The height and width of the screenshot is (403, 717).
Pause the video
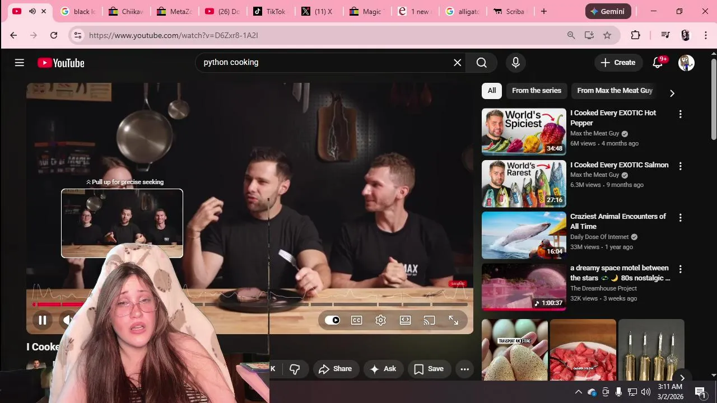[x=42, y=320]
